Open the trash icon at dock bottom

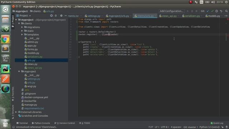5,123
